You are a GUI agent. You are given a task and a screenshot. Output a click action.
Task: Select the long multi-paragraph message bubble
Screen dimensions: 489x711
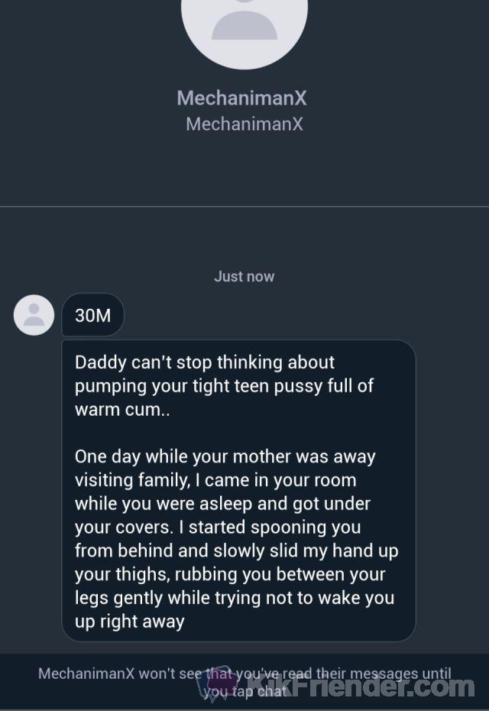coord(238,491)
